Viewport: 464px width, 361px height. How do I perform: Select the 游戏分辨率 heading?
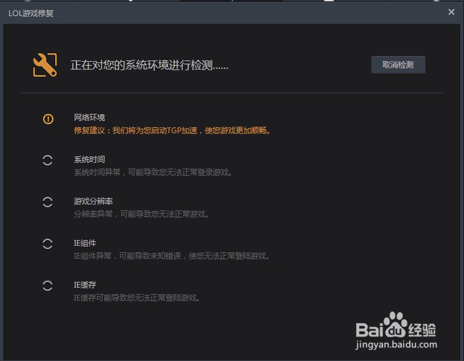click(x=93, y=201)
